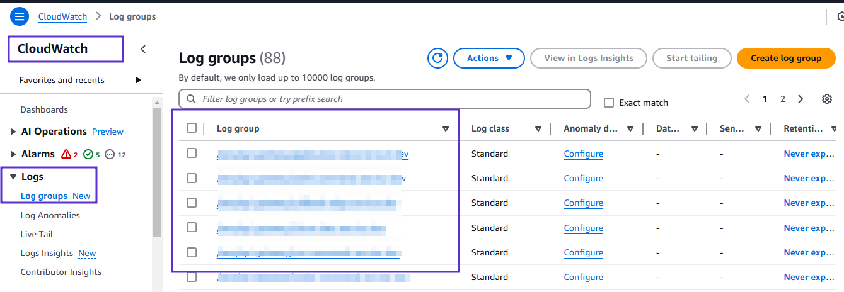
Task: Sort by Log group column arrow
Action: (x=446, y=129)
